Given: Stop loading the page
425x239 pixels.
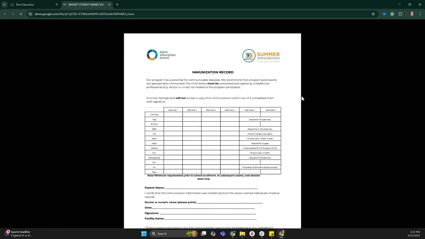Looking at the screenshot, I should coord(21,14).
